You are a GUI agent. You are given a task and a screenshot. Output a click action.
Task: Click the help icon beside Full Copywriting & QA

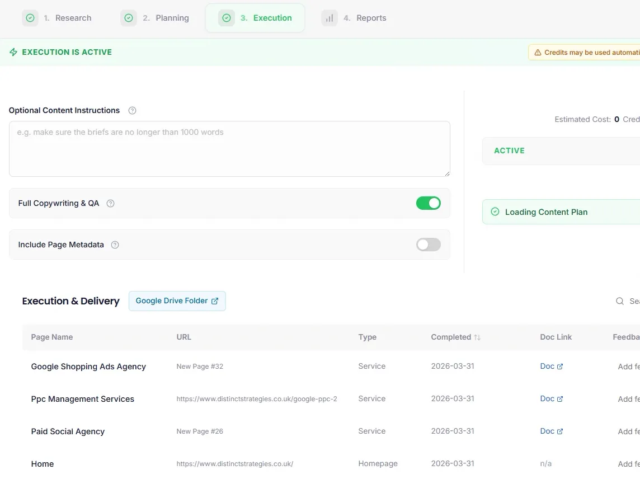(110, 203)
